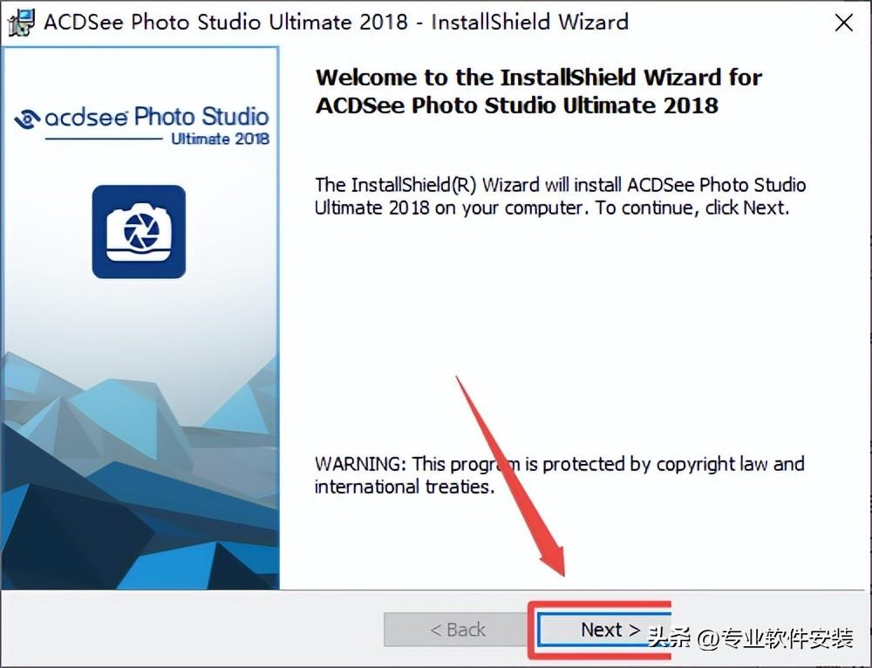The image size is (872, 668).
Task: Click the InstallShield(R) Wizard description paragraph
Action: 560,196
